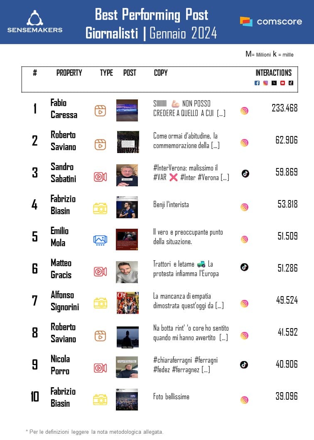The height and width of the screenshot is (440, 314).
Task: Click the X icon under INTERACTIONS header
Action: (274, 83)
